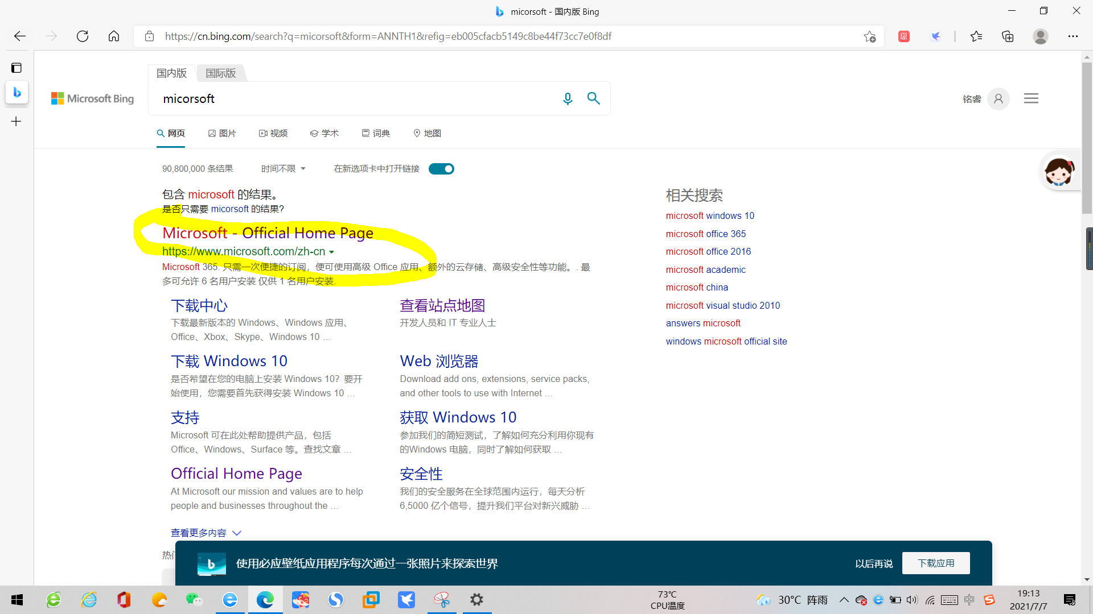Open related search answers microsoft
The width and height of the screenshot is (1093, 614).
click(x=703, y=323)
